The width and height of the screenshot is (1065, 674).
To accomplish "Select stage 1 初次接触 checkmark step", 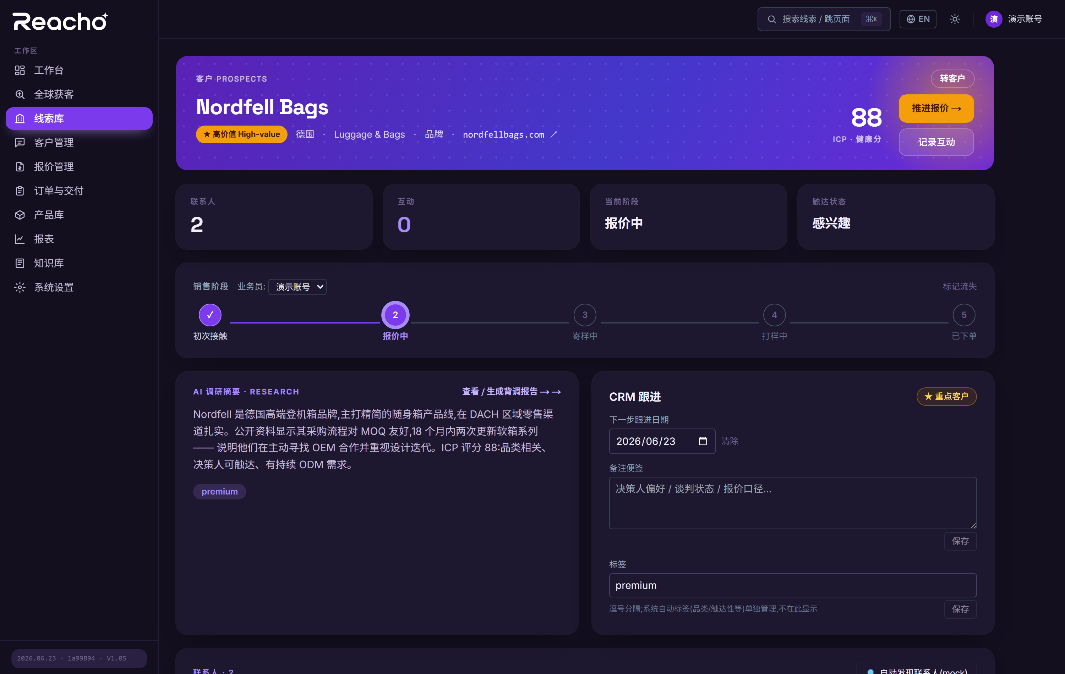I will click(210, 315).
